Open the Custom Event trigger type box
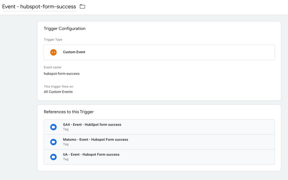Screen dimensions: 288x180 pyautogui.click(x=159, y=52)
